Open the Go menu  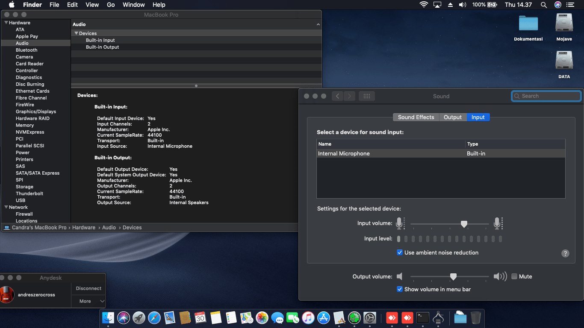point(111,5)
